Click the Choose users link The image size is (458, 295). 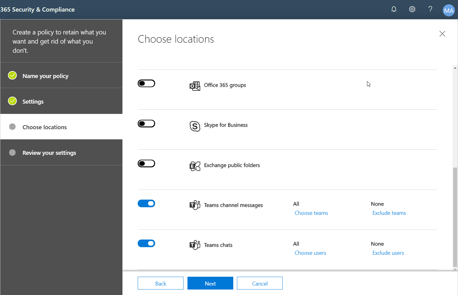310,253
